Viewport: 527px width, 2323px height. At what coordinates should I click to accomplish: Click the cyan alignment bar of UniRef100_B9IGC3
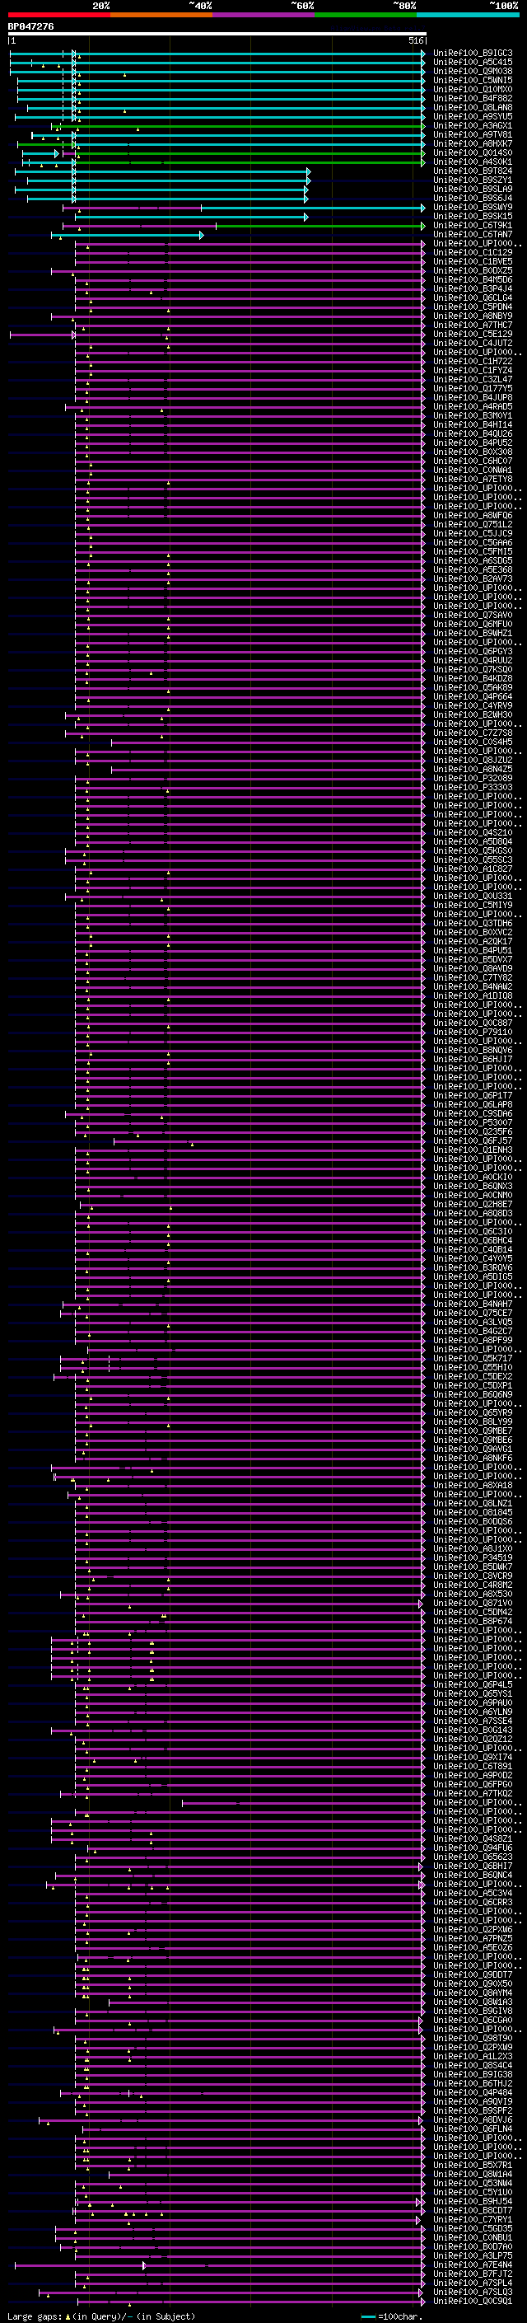[217, 54]
